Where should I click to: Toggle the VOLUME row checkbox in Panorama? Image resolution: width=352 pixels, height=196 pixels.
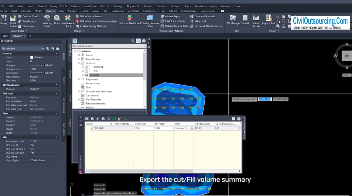[92, 128]
